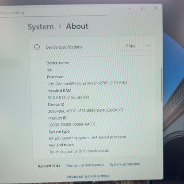This screenshot has width=184, height=184.
Task: Collapse the Device specifications section chevron
Action: click(149, 46)
